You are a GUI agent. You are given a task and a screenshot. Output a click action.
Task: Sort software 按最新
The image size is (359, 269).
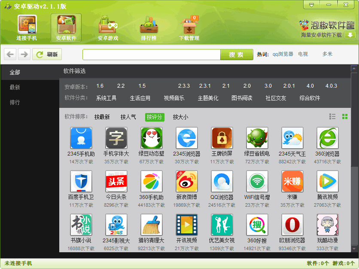[x=102, y=117]
